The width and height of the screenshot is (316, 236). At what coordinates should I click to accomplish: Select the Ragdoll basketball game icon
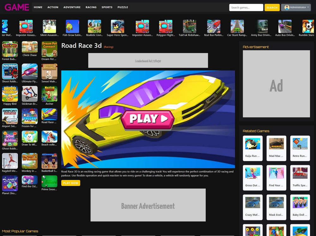tap(10, 161)
